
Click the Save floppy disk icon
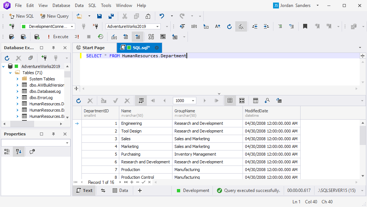99,16
